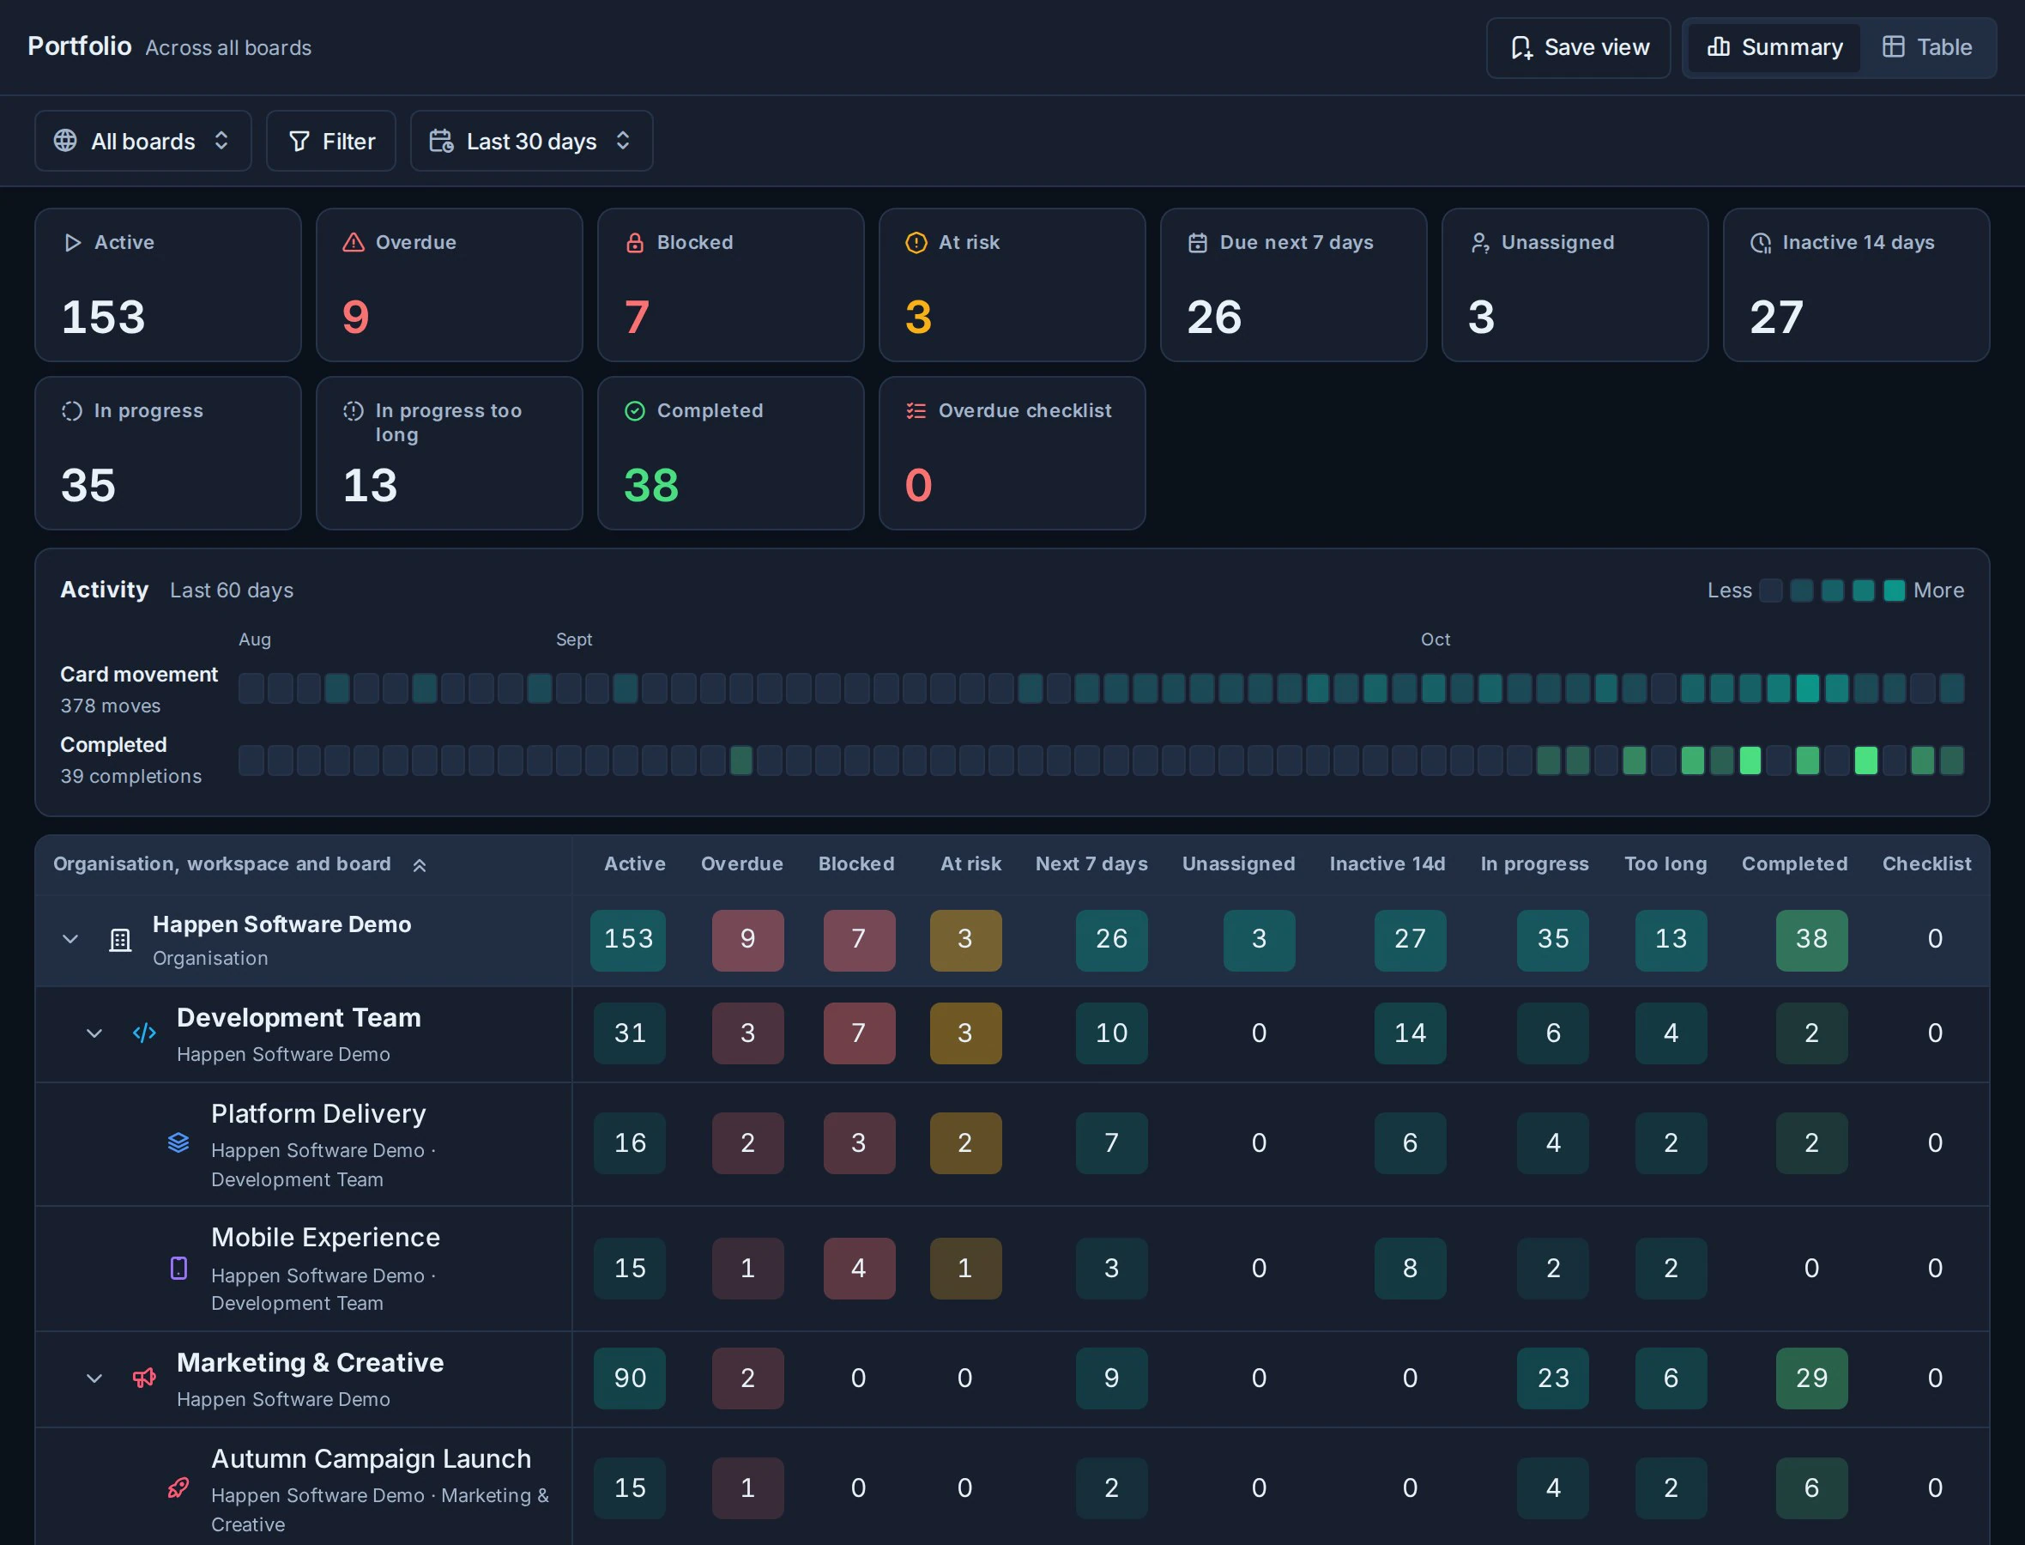Click the play icon on Active card

[x=72, y=243]
